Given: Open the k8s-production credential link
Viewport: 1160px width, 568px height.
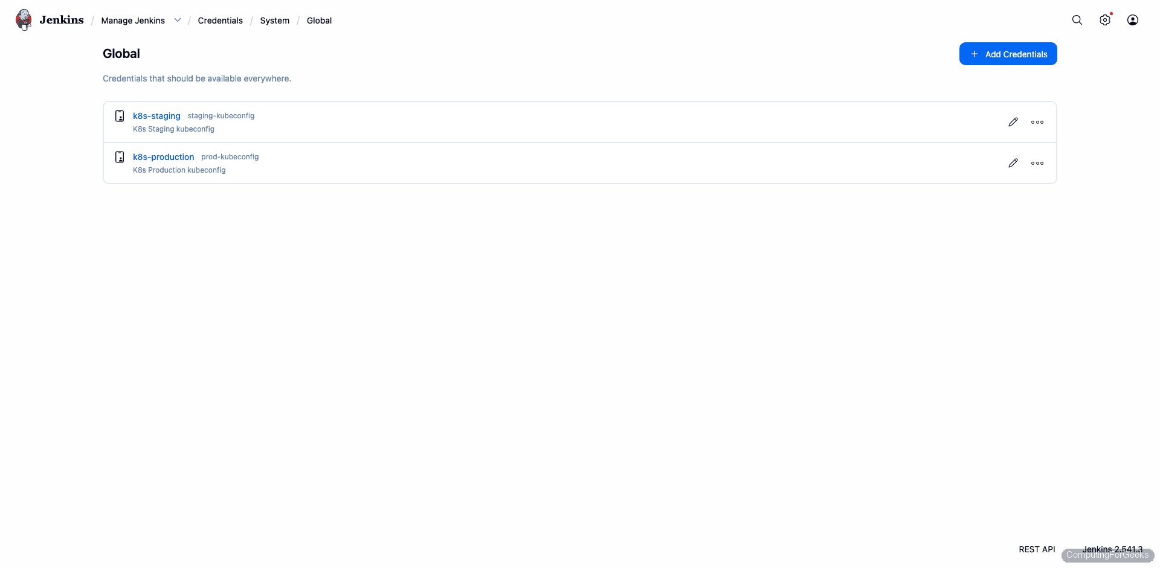Looking at the screenshot, I should click(x=163, y=157).
